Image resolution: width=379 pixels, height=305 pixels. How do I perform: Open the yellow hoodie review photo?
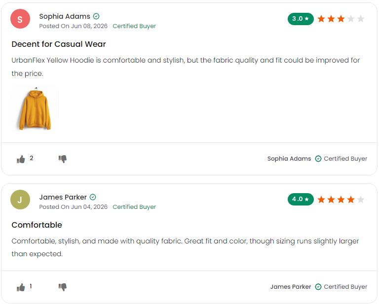tap(35, 108)
